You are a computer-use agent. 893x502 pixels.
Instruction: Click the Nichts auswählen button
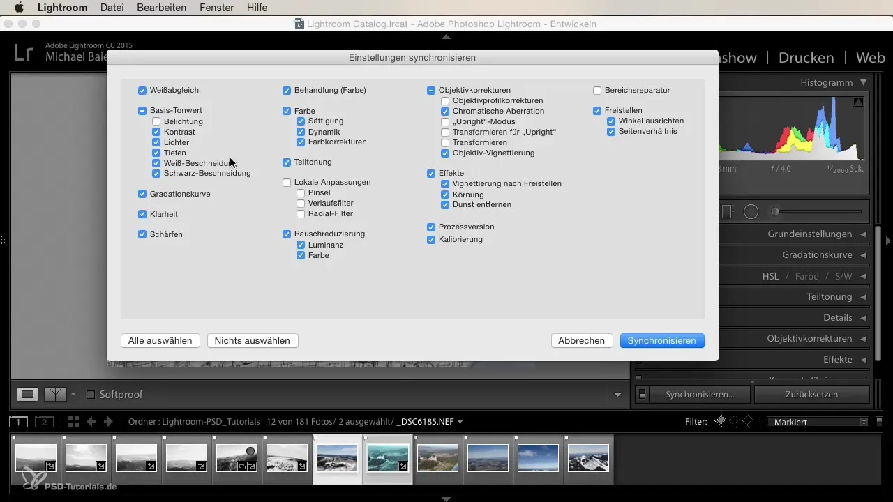click(253, 341)
